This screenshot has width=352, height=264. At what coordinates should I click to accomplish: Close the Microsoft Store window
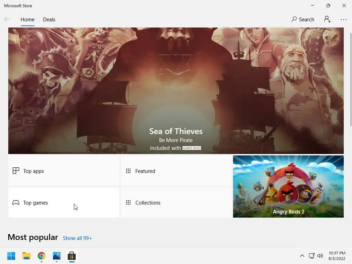[344, 5]
